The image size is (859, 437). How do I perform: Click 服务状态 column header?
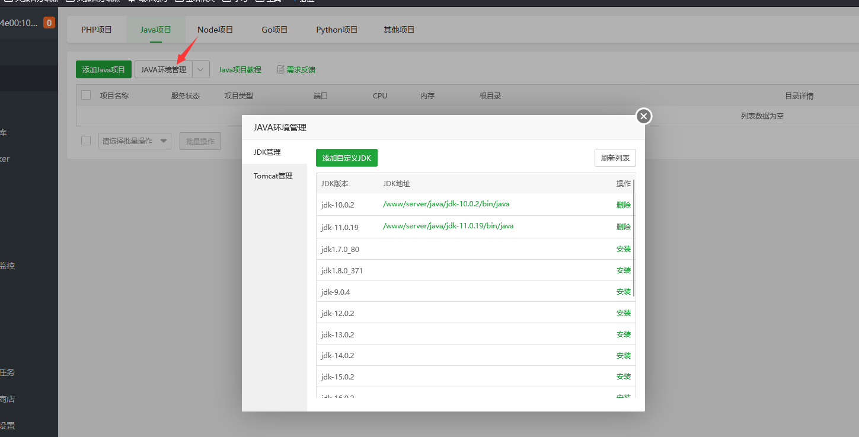[186, 95]
